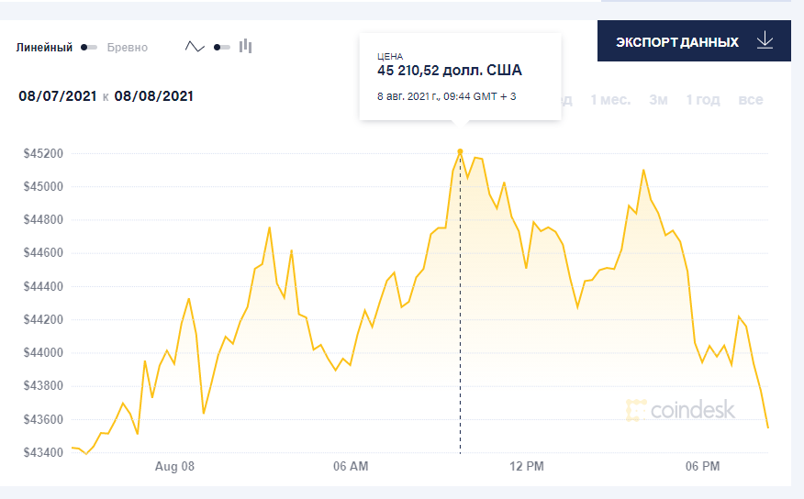
Task: Select the Бревно logarithmic scale label
Action: [127, 48]
